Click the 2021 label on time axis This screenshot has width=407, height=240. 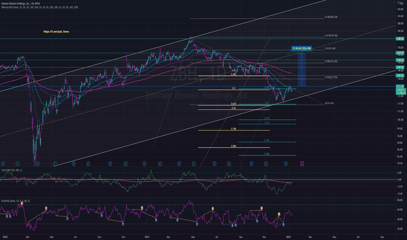click(x=147, y=237)
